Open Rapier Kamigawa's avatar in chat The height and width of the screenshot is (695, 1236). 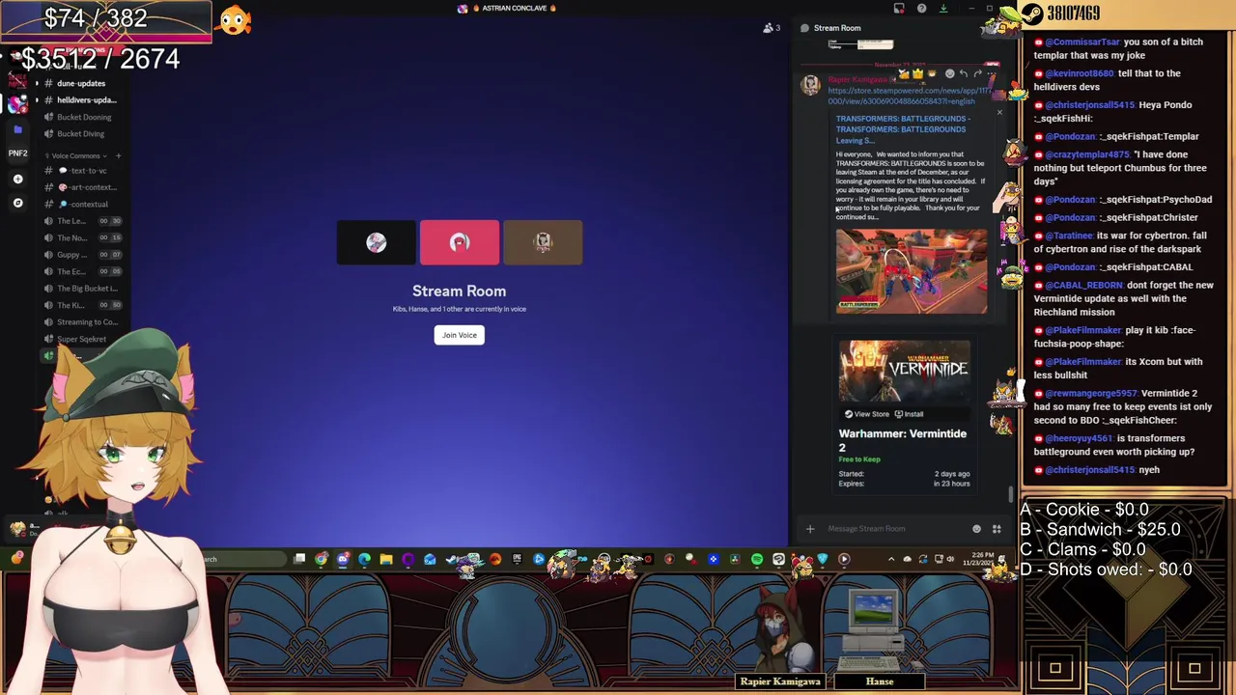click(811, 85)
